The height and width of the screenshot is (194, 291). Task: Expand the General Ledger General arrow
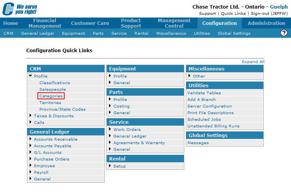(x=30, y=179)
